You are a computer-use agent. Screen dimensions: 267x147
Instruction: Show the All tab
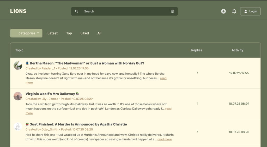pyautogui.click(x=99, y=33)
